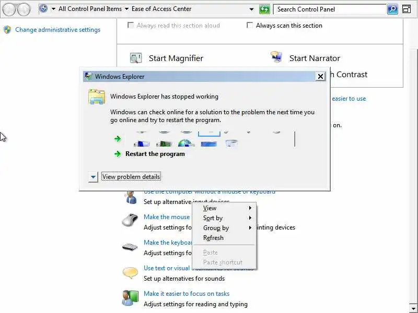Expand View problem details arrow button
Screen dimensions: 418x313
[x=93, y=177]
